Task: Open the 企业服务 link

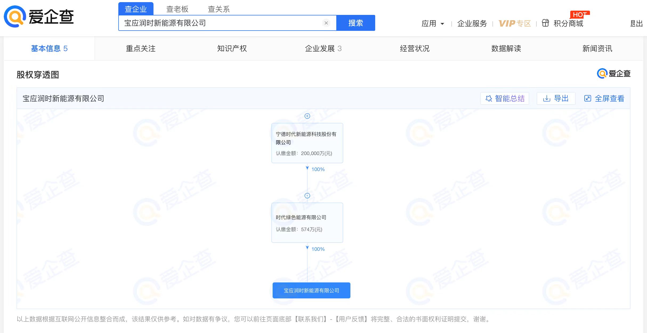Action: [x=472, y=23]
